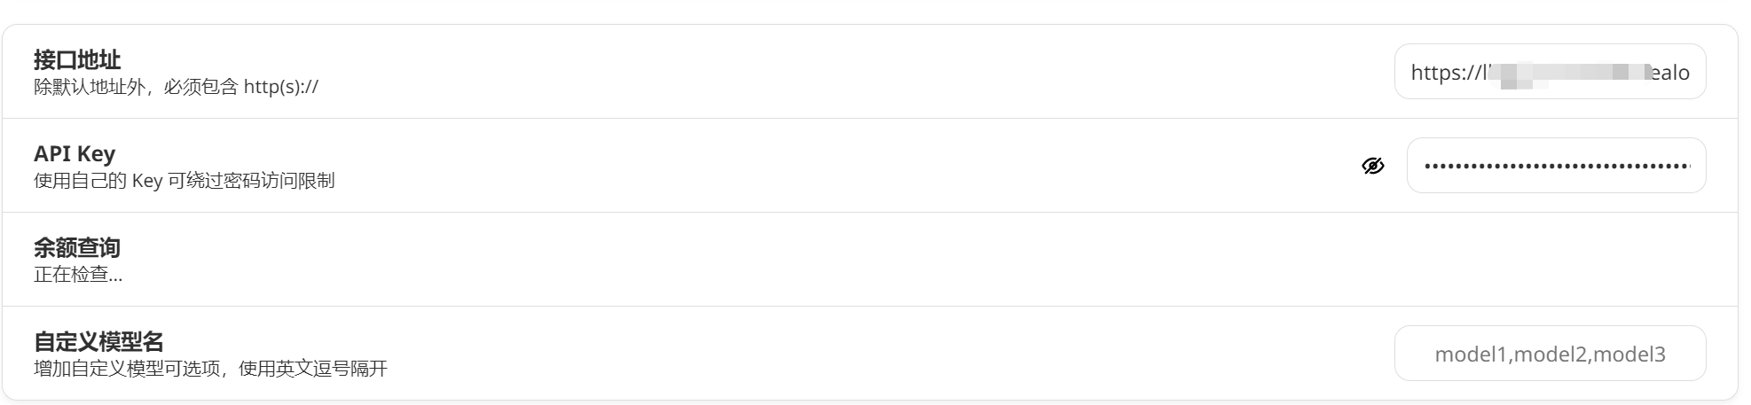Image resolution: width=1751 pixels, height=405 pixels.
Task: Click the 正在检查... balance status text
Action: click(x=78, y=275)
